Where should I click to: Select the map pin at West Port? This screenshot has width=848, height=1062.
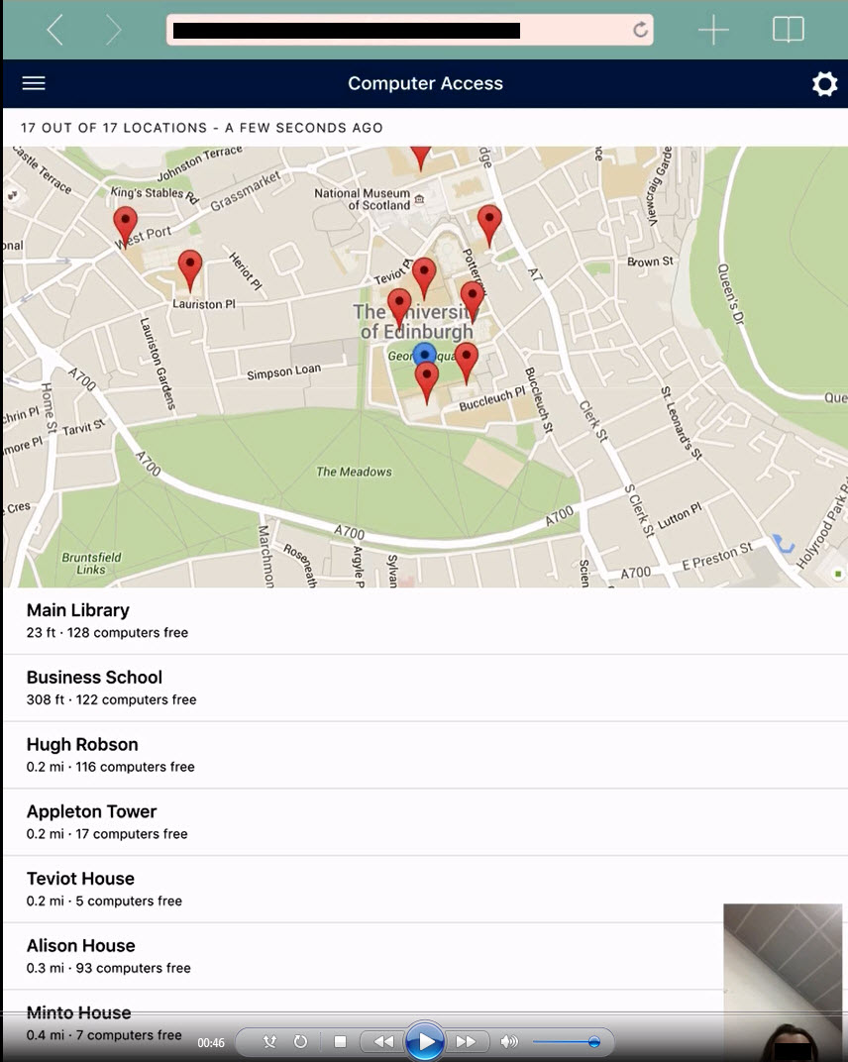click(x=125, y=227)
